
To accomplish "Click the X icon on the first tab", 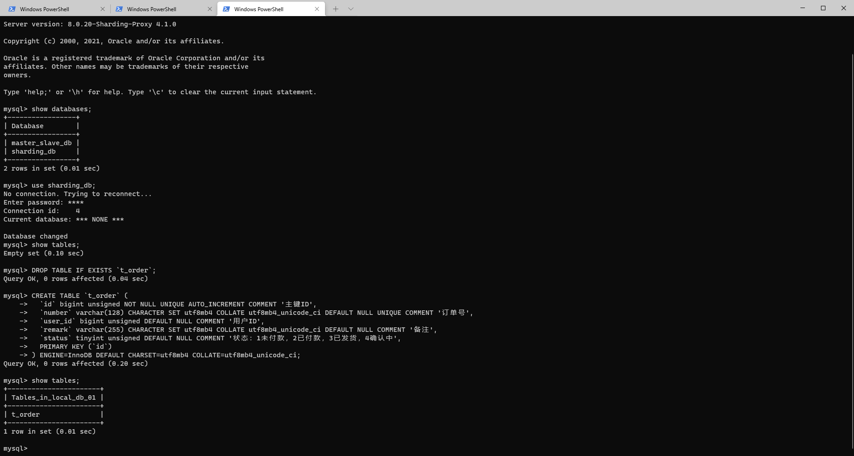I will tap(103, 8).
